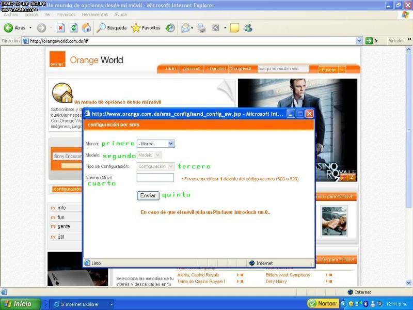Viewport: 413px width, 310px height.
Task: Open the Favoritos star in the toolbar
Action: (146, 28)
